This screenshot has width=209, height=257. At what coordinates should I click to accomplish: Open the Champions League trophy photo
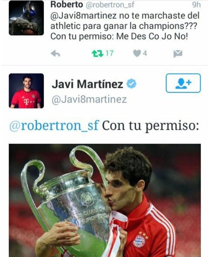[105, 200]
